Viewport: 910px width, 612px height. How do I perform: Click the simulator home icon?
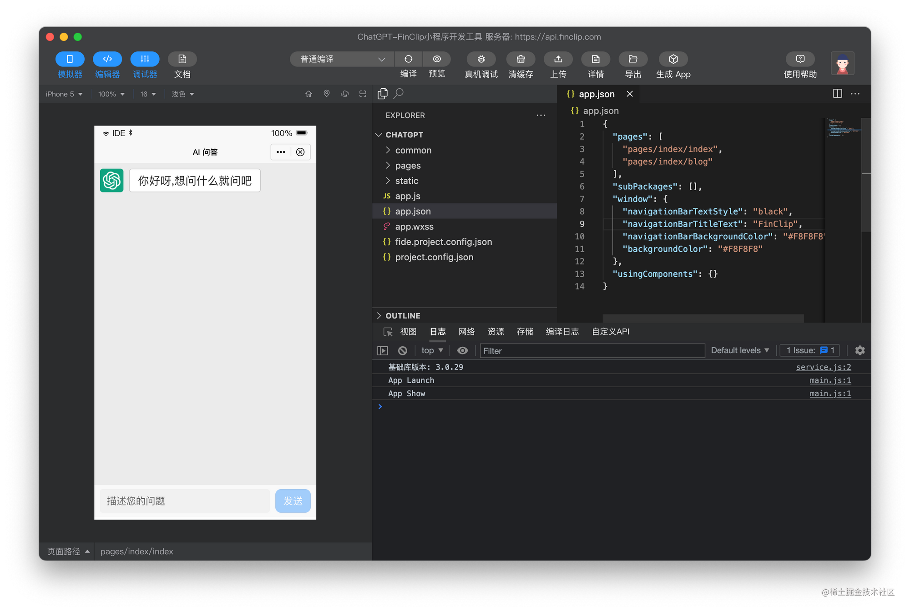point(308,94)
